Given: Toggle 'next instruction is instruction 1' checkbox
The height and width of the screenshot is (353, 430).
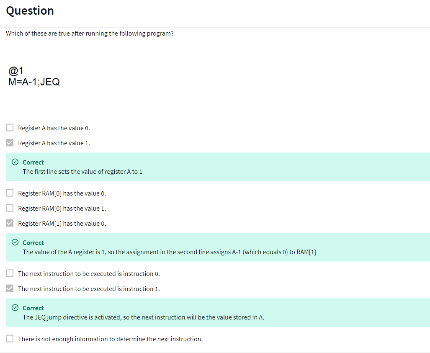Looking at the screenshot, I should 10,288.
